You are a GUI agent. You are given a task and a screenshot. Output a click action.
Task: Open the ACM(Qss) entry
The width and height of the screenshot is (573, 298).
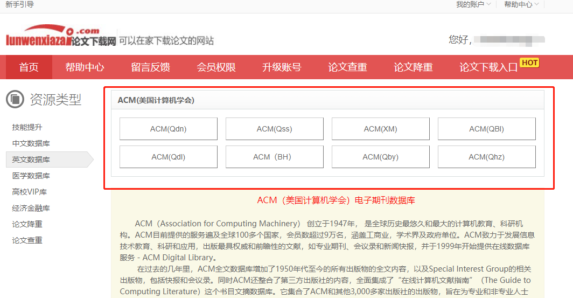tap(274, 129)
